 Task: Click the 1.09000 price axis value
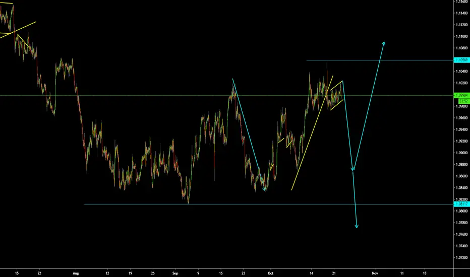pos(461,153)
